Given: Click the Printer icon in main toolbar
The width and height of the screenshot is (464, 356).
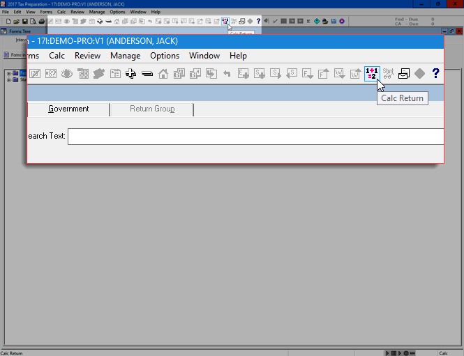Looking at the screenshot, I should 42,22.
